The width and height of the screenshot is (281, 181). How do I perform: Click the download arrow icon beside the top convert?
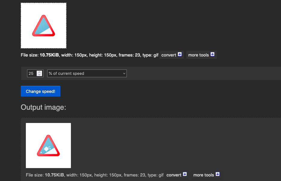[x=180, y=54]
